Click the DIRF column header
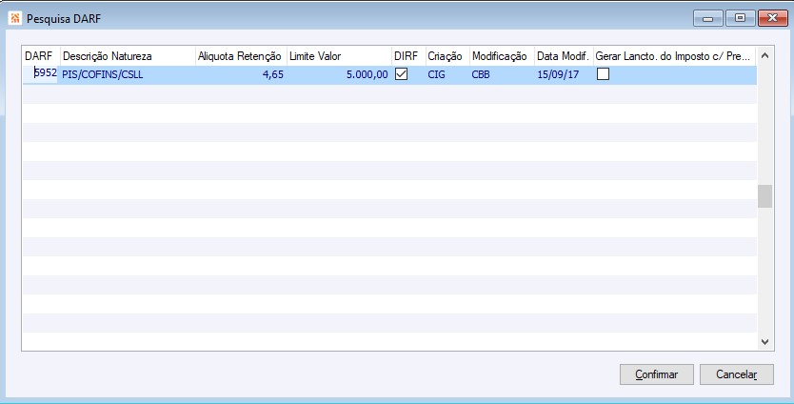Screen dimensions: 794x404 [408, 56]
